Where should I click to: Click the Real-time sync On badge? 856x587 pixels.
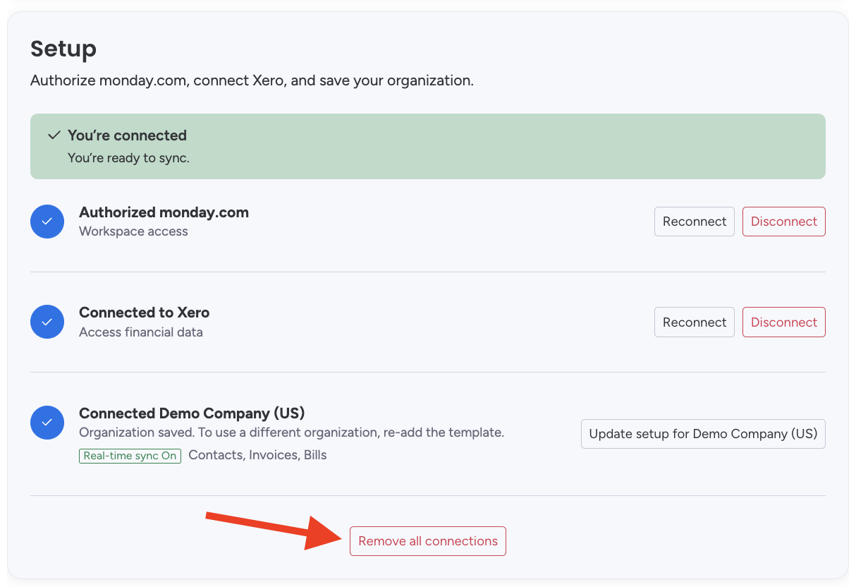coord(130,456)
